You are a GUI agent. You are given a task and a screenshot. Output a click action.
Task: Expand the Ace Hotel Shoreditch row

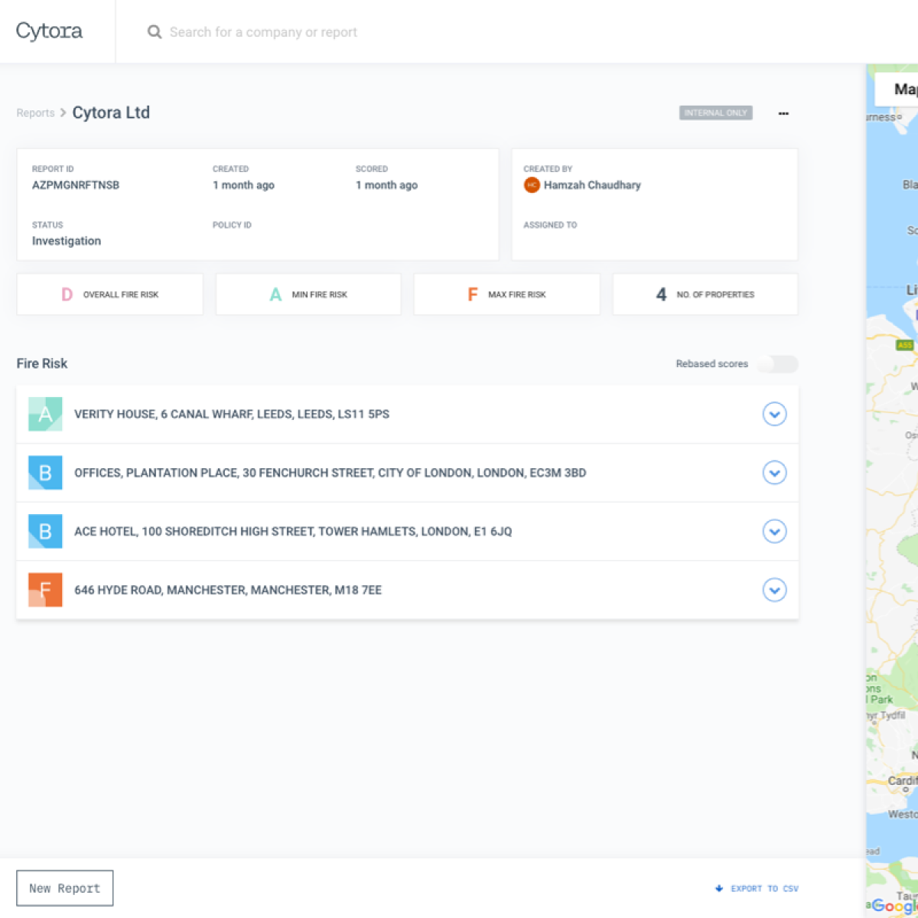click(775, 532)
